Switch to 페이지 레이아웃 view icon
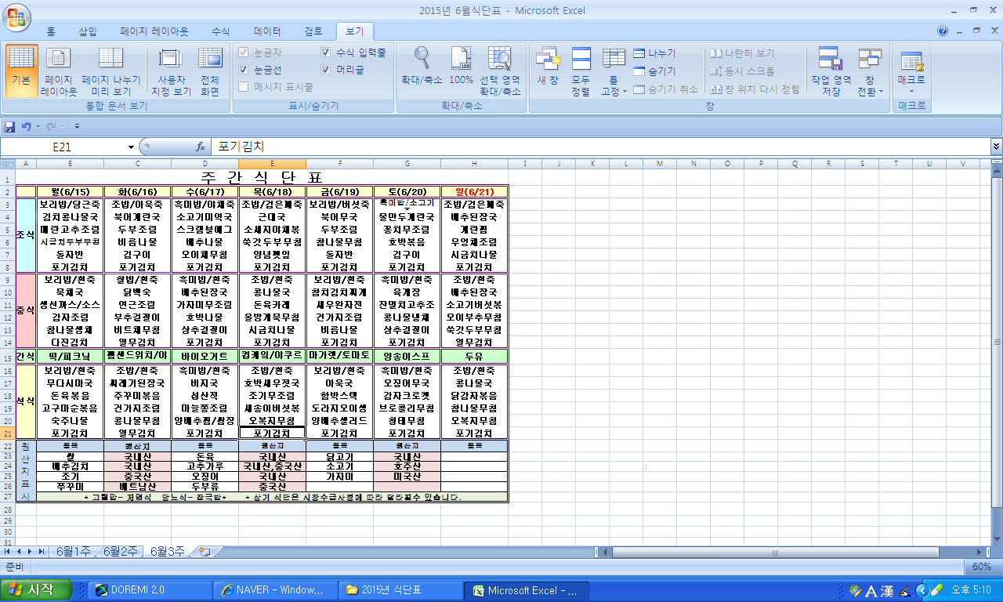The height and width of the screenshot is (602, 1003). [59, 60]
